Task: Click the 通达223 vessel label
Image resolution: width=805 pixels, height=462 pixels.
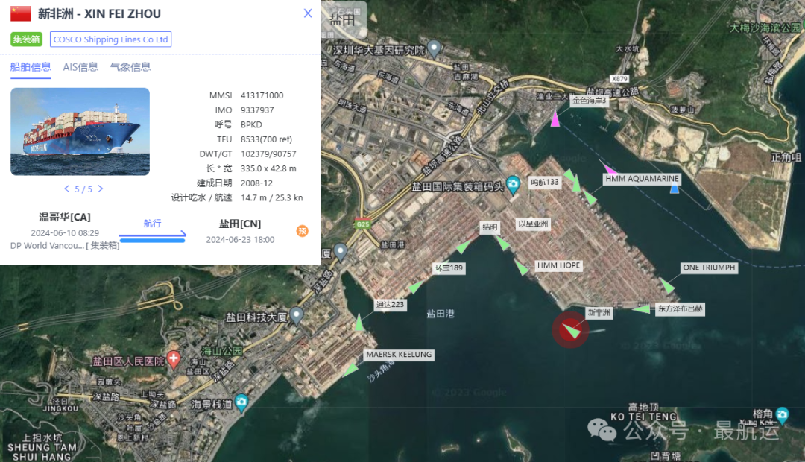Action: (x=390, y=305)
